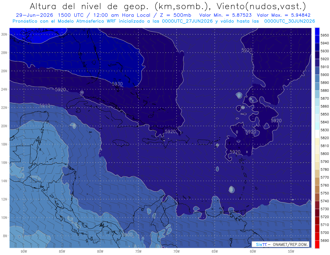Click the 18N latitude label
The image size is (330, 255).
pyautogui.click(x=4, y=144)
